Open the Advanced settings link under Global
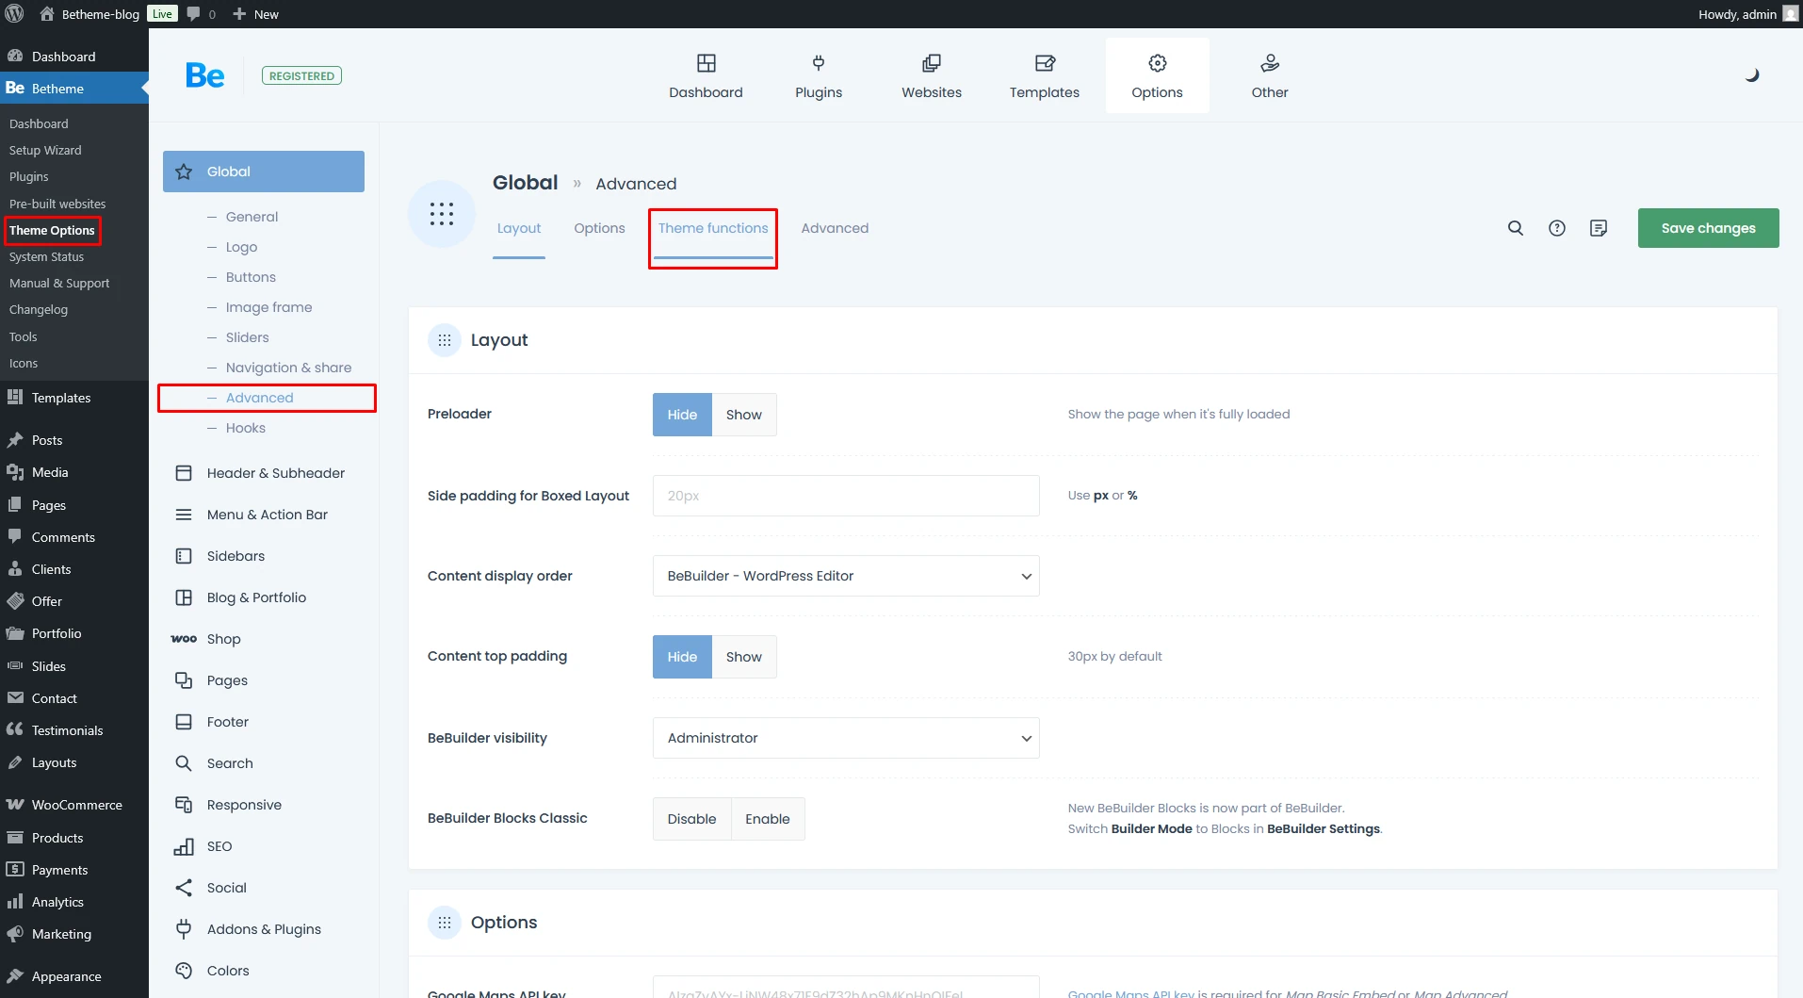Image resolution: width=1803 pixels, height=998 pixels. pyautogui.click(x=259, y=398)
